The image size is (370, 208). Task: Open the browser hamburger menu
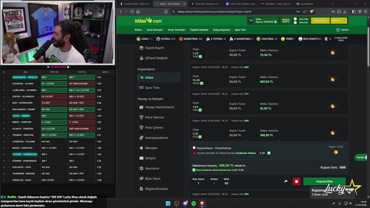pos(365,12)
